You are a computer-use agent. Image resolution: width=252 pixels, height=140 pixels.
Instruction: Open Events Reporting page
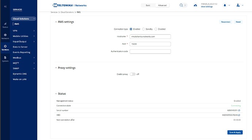[22, 52]
